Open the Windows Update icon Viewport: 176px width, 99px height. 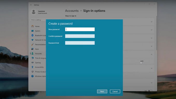click(x=32, y=76)
